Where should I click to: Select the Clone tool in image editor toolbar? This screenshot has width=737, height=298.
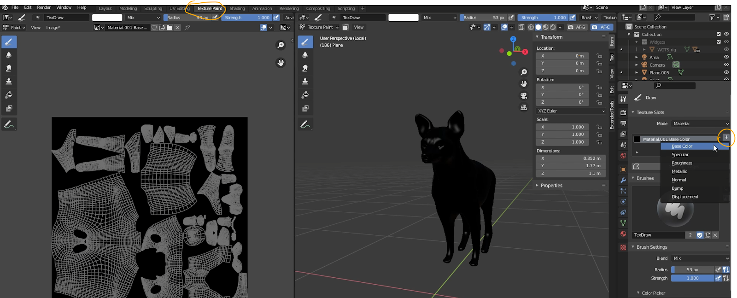(x=9, y=82)
